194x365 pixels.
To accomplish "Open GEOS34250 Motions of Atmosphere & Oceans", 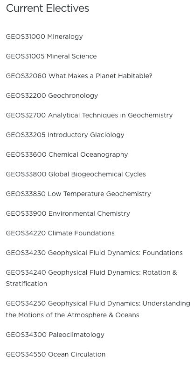I will pos(98,309).
